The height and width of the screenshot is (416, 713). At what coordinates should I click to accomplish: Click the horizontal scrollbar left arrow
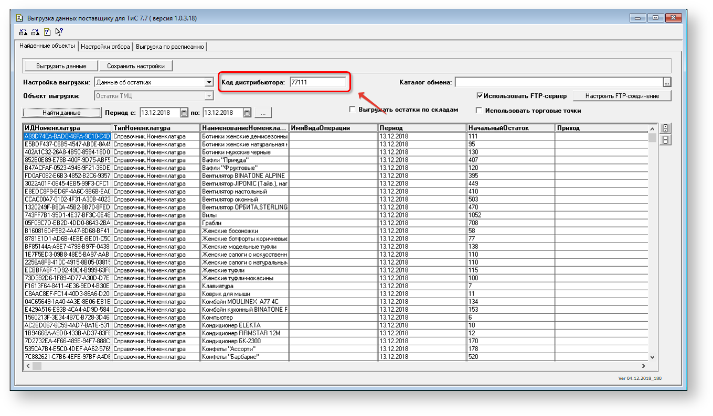click(28, 366)
